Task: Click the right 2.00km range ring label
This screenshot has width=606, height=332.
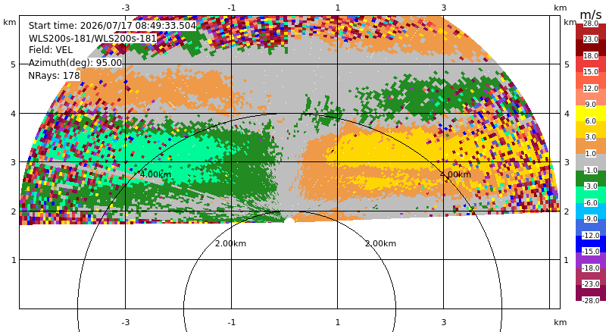Action: pyautogui.click(x=381, y=243)
